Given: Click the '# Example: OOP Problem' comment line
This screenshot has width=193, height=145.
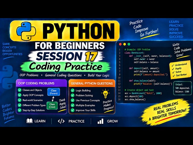Looking at the screenshot, I should tap(138, 50).
